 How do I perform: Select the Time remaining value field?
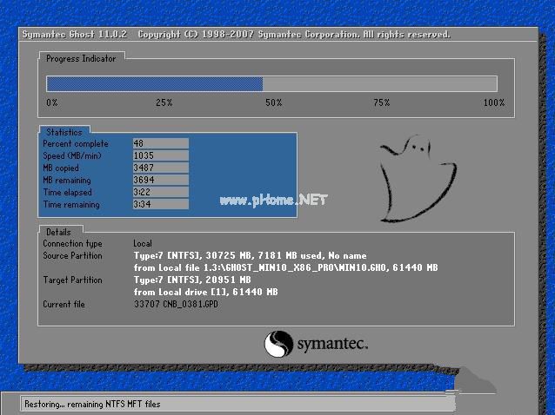tap(161, 204)
